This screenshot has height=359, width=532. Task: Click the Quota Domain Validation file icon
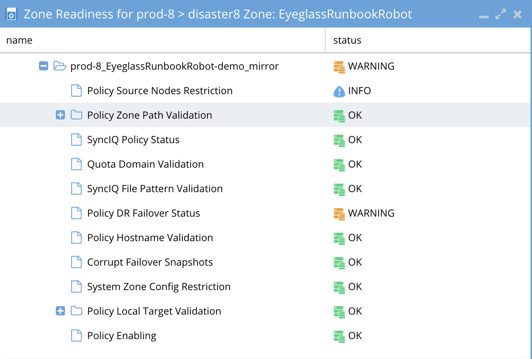coord(76,164)
